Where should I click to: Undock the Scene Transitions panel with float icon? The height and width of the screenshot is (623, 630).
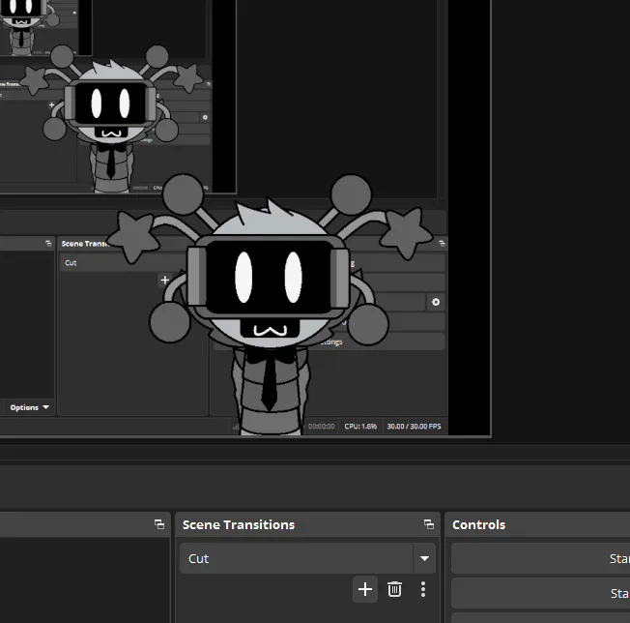coord(429,524)
